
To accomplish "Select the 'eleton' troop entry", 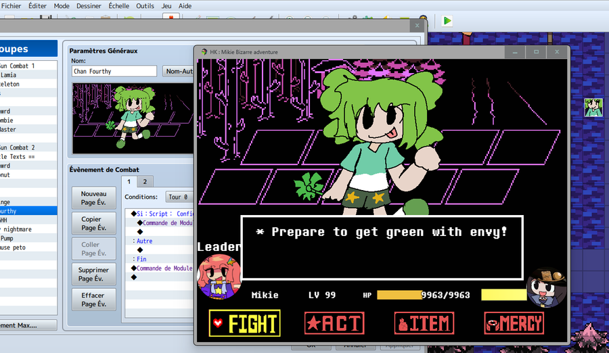I will point(28,84).
